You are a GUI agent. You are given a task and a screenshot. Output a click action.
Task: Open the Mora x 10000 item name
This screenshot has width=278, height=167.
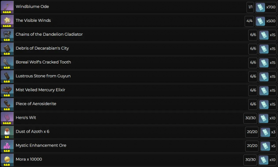tap(29, 159)
